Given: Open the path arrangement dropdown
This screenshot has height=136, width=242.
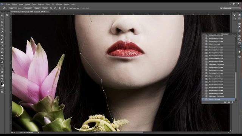Looking at the screenshot, I should (x=60, y=8).
